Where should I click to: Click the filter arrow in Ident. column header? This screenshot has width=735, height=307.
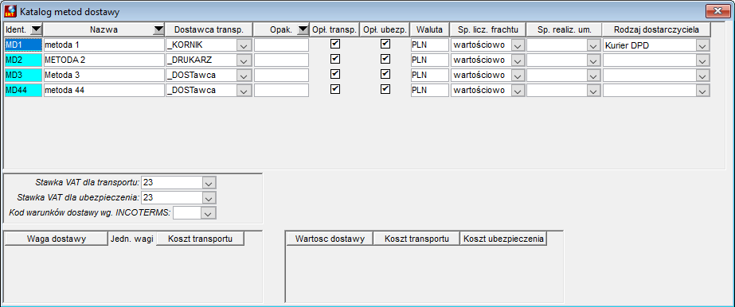click(36, 29)
